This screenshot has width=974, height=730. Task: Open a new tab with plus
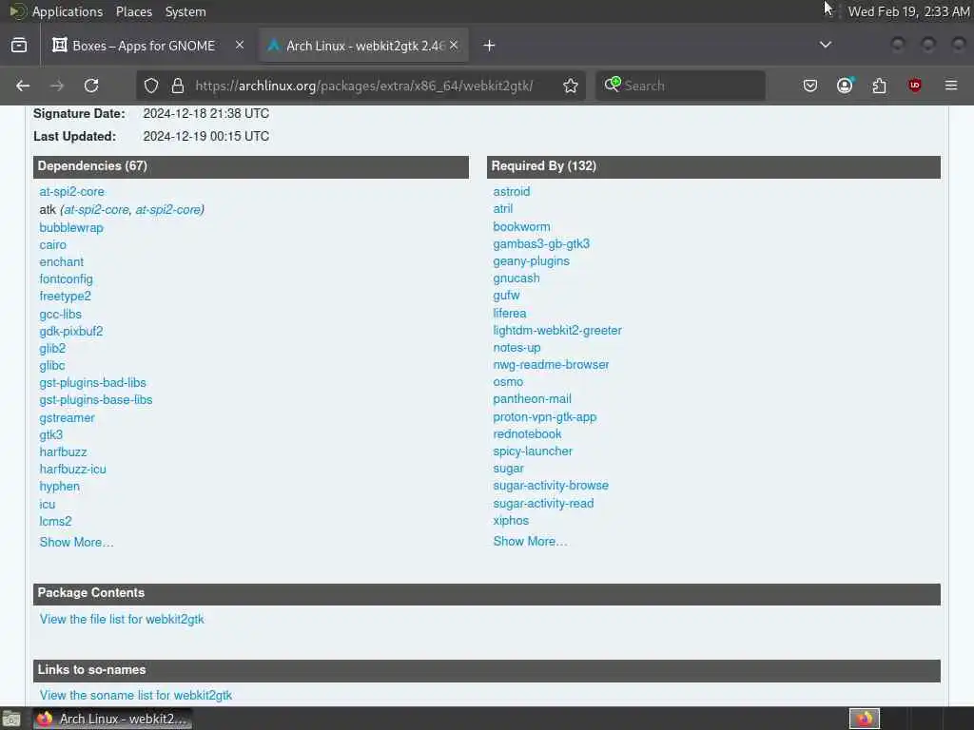(490, 46)
